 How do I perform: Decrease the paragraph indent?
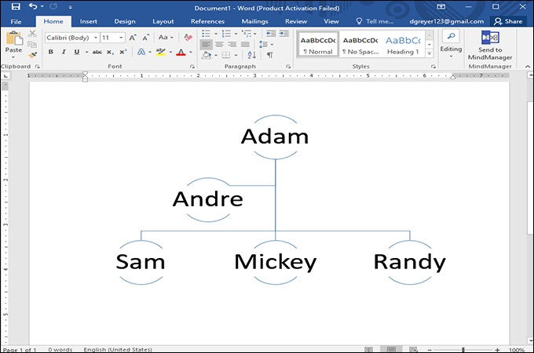coord(271,33)
